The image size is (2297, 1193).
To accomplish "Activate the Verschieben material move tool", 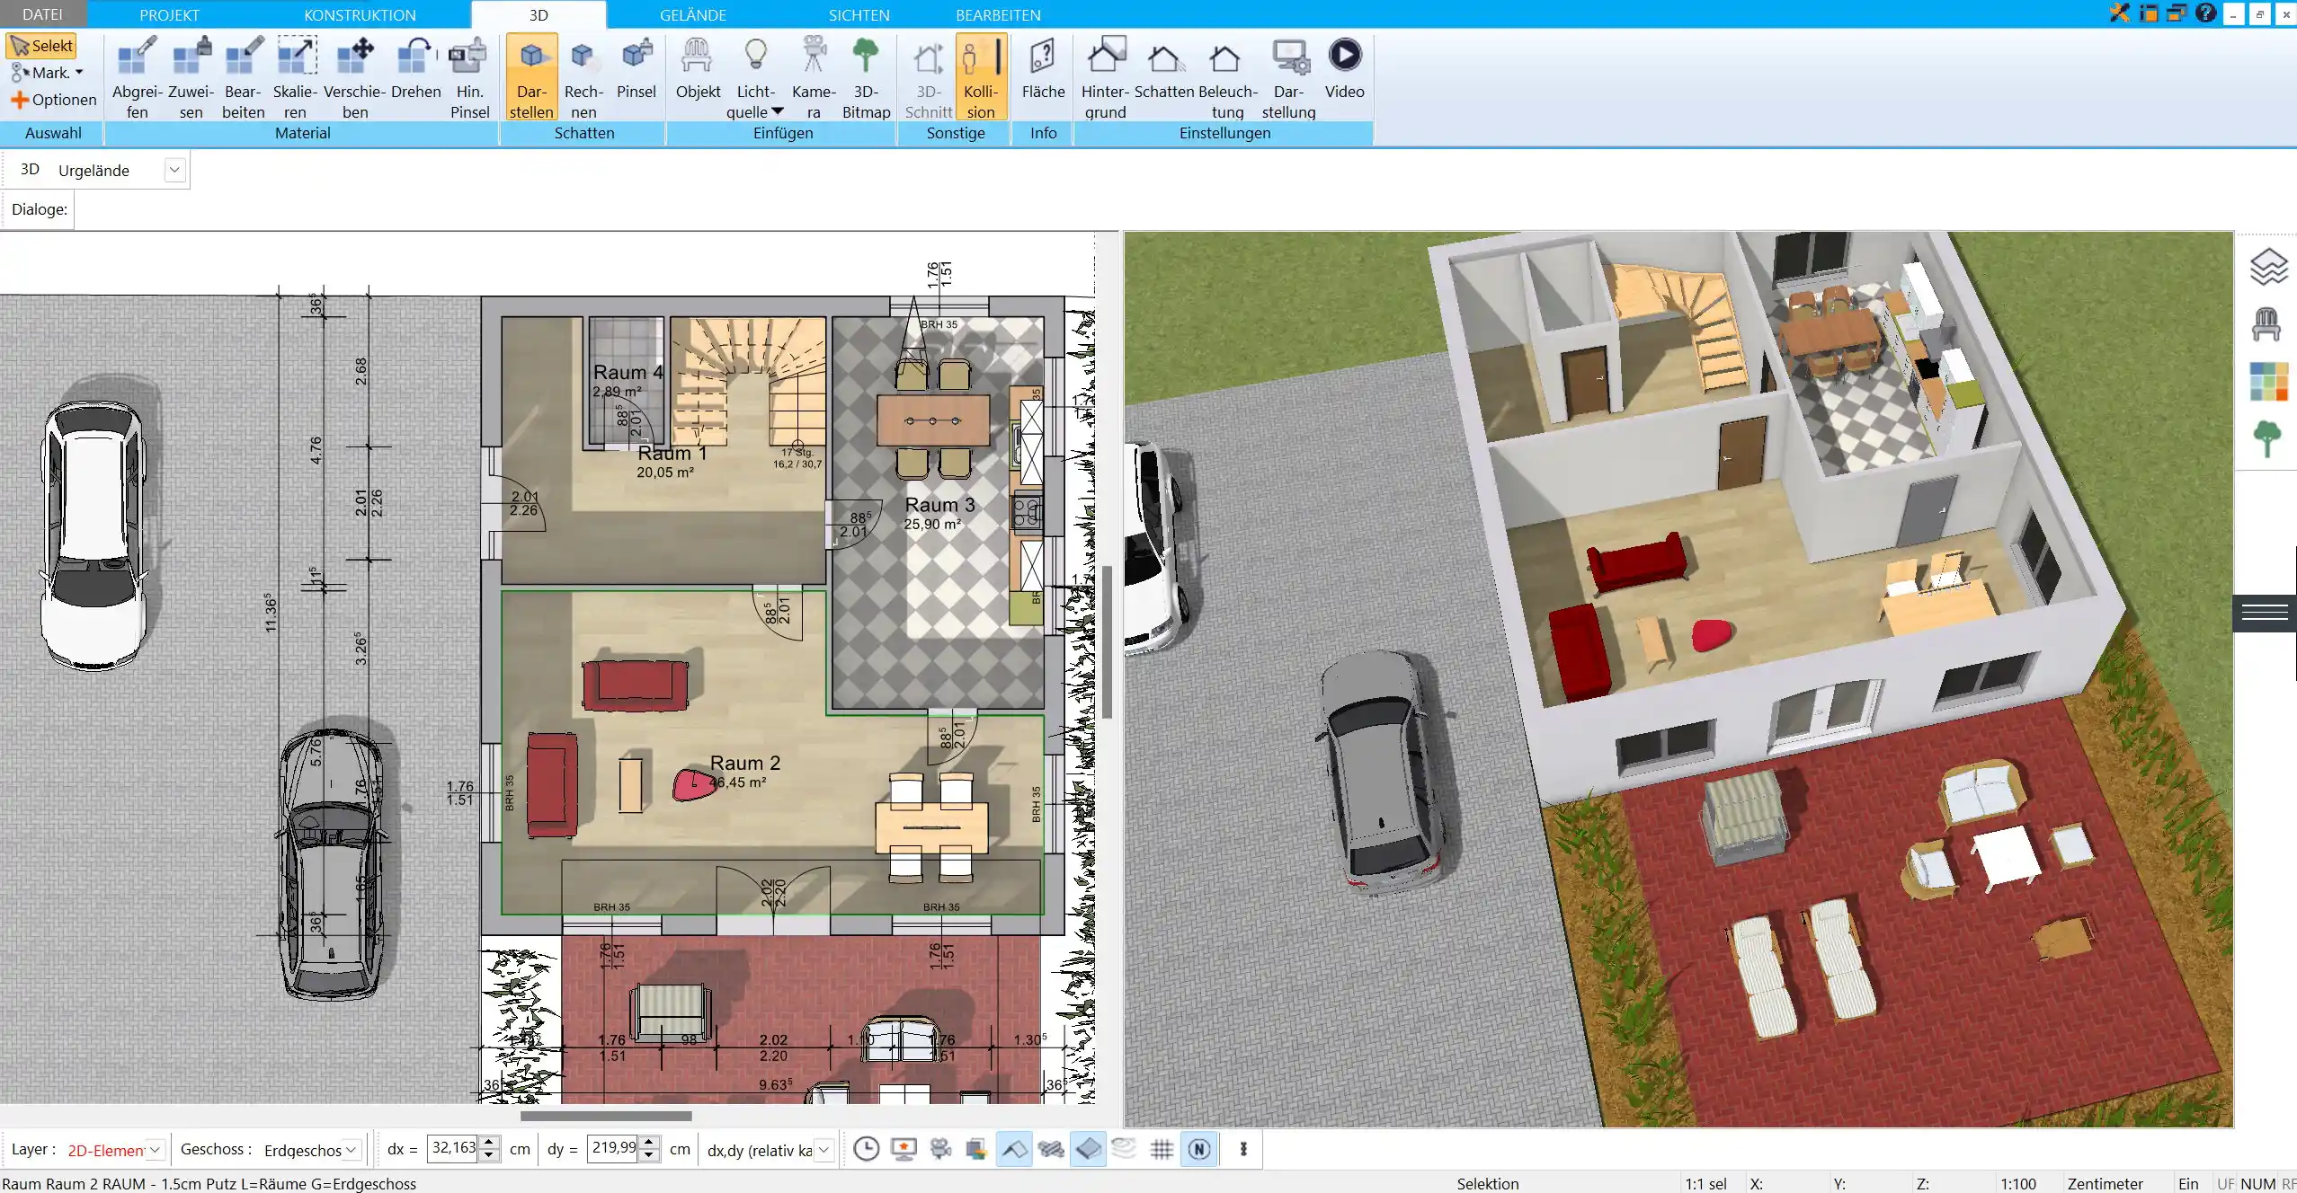I will tap(354, 76).
